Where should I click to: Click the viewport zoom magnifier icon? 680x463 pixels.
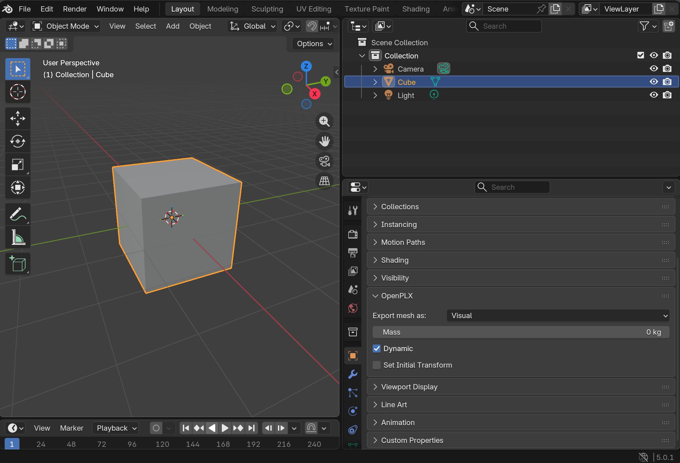click(324, 121)
